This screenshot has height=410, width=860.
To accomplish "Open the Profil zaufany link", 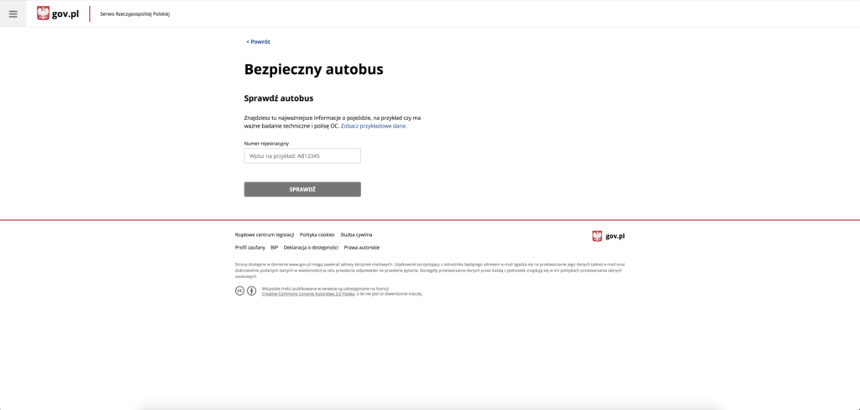I will [250, 248].
